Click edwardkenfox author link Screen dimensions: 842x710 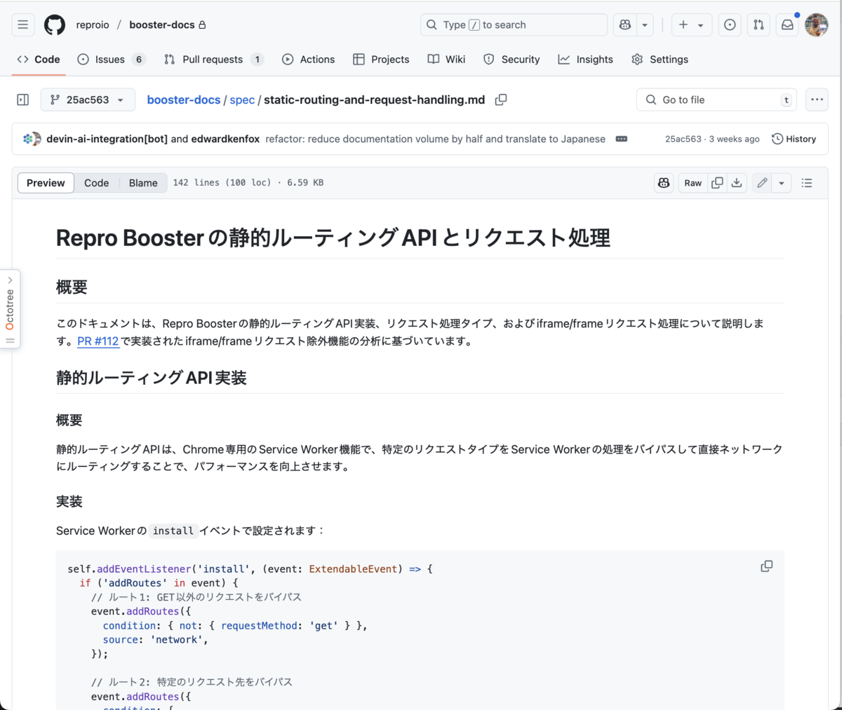(x=225, y=139)
